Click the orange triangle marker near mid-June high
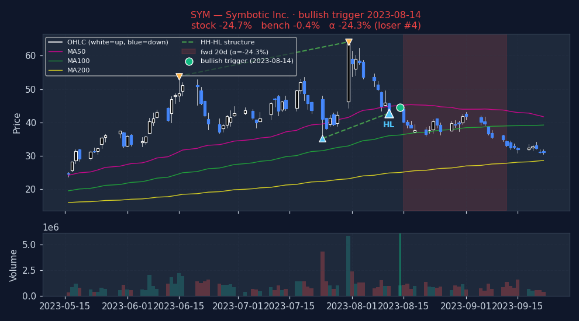This screenshot has width=579, height=321. click(x=179, y=76)
